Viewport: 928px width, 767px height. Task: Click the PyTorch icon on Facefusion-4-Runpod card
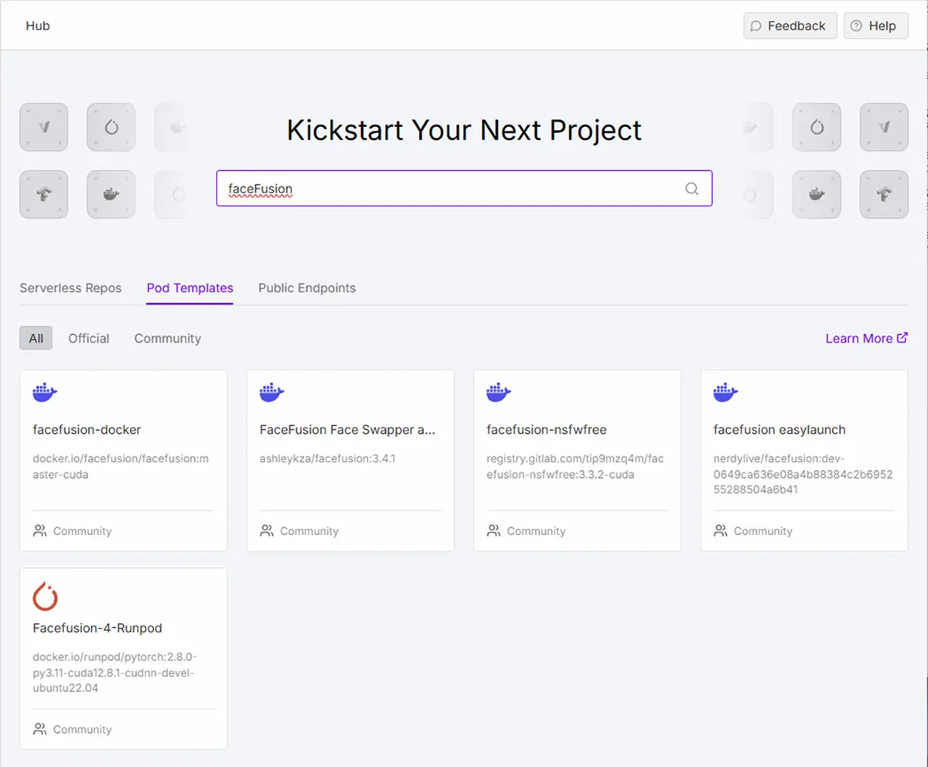point(46,596)
